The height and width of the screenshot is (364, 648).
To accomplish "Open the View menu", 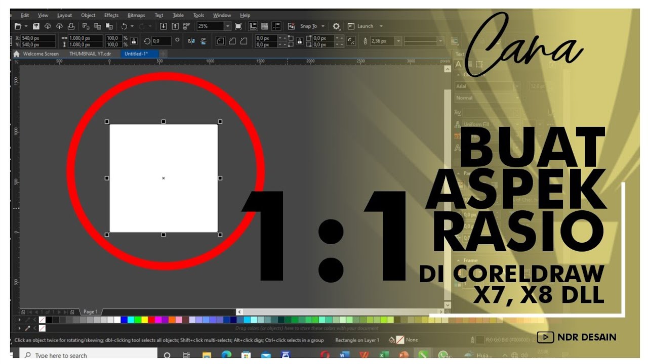I will click(x=43, y=16).
